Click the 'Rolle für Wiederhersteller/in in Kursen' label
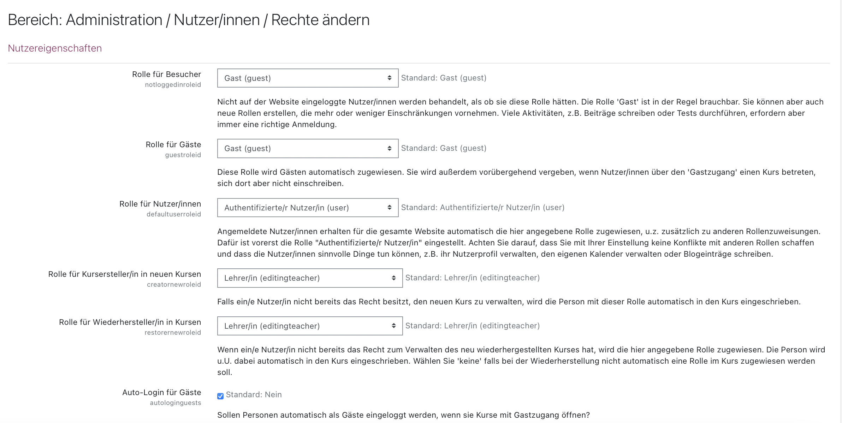The height and width of the screenshot is (423, 842). pyautogui.click(x=130, y=322)
